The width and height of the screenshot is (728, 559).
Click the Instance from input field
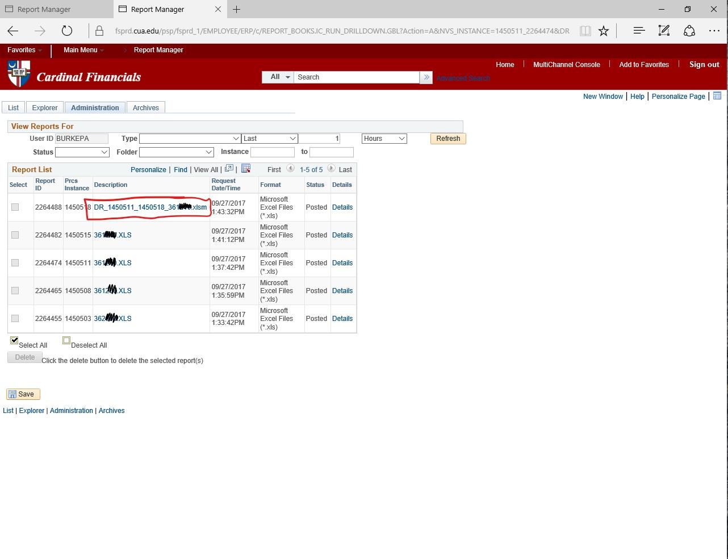pyautogui.click(x=273, y=152)
